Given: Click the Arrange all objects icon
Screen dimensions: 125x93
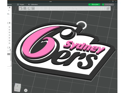Looking at the screenshot, I should click(x=33, y=8).
